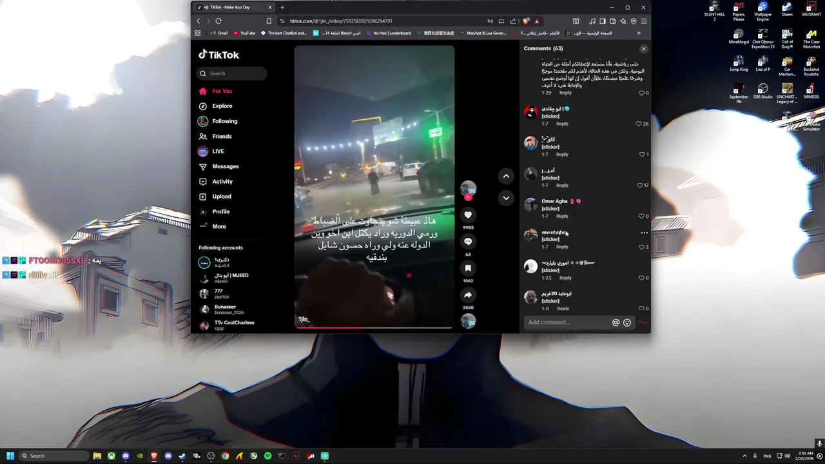
Task: Close the Comments panel
Action: (x=643, y=49)
